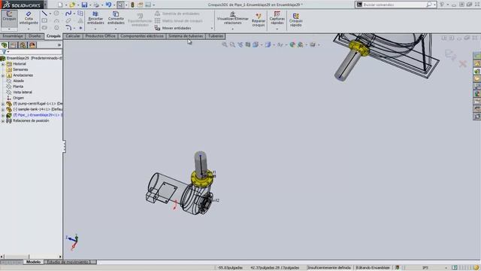This screenshot has width=481, height=271.
Task: Click Recortar entidades trim tool
Action: (x=95, y=18)
